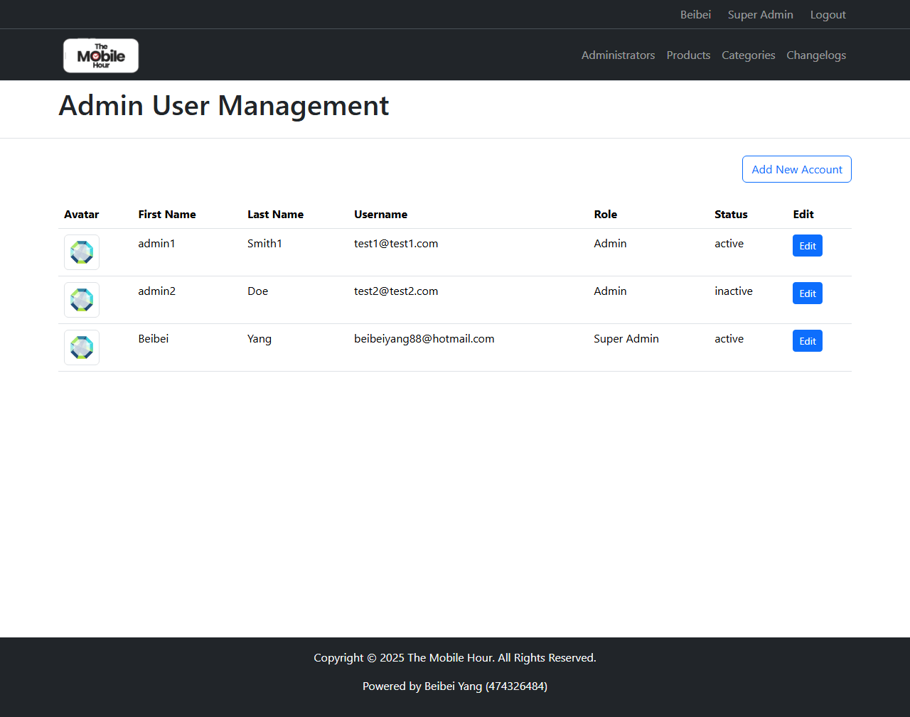Go to the Products page
Screen dimensions: 910x717
(688, 55)
